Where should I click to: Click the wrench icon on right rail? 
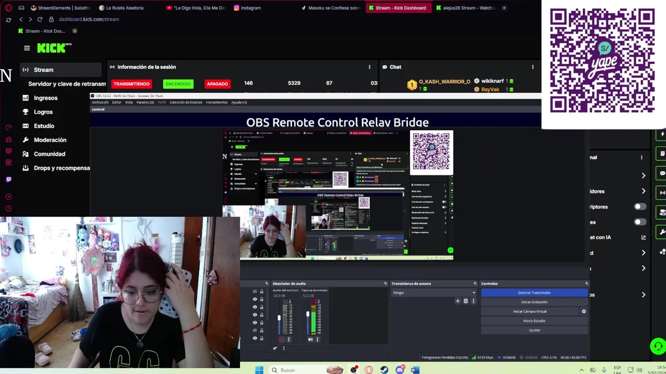pos(662,232)
